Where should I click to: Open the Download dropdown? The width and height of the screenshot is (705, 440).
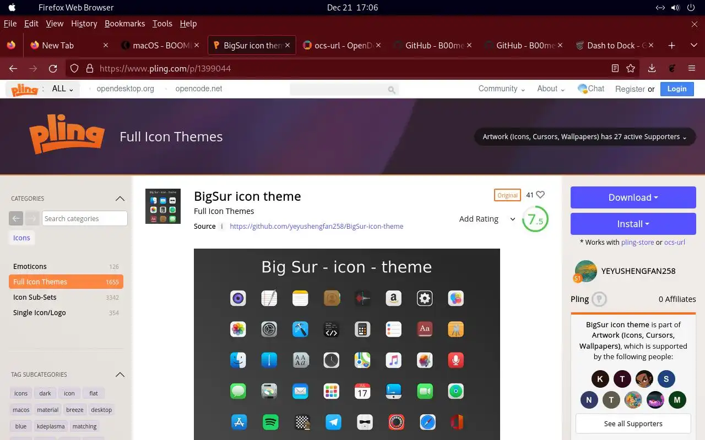point(633,197)
